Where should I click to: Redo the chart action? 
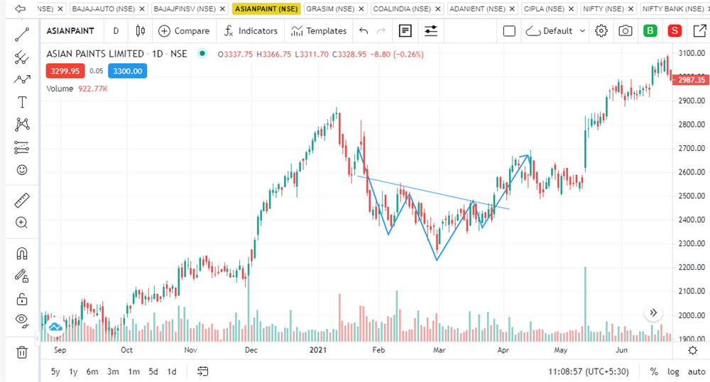click(381, 30)
